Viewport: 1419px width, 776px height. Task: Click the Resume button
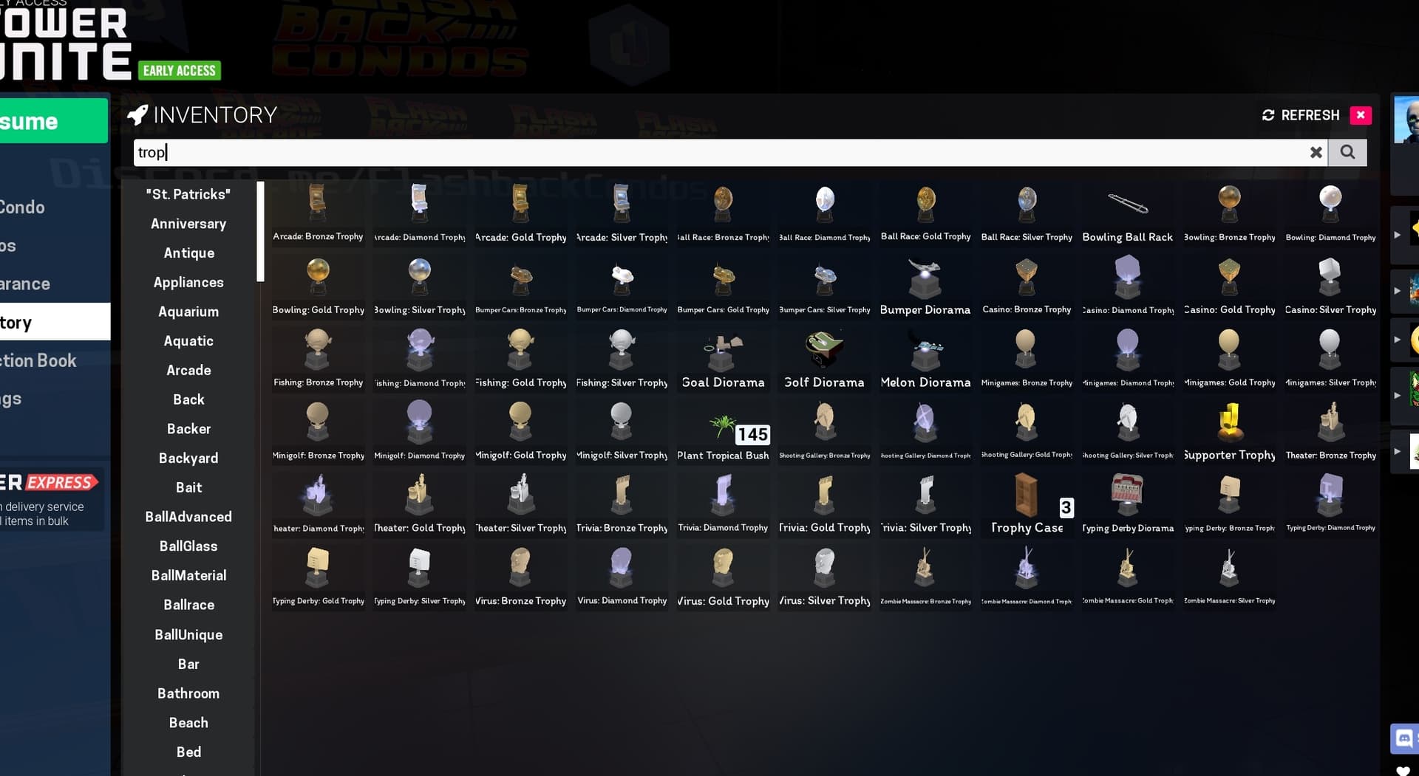pos(54,121)
